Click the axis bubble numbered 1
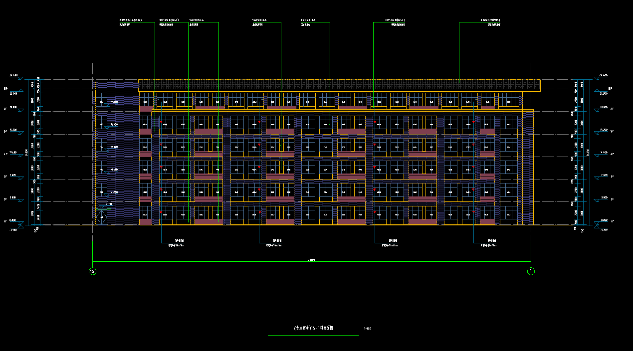 click(x=531, y=271)
